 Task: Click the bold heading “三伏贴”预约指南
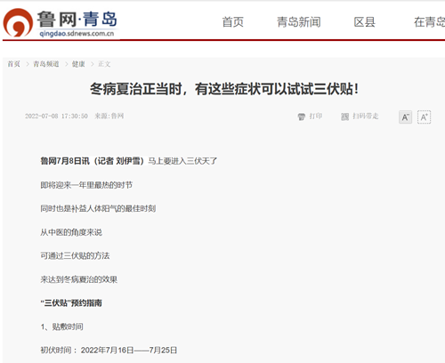pyautogui.click(x=71, y=302)
